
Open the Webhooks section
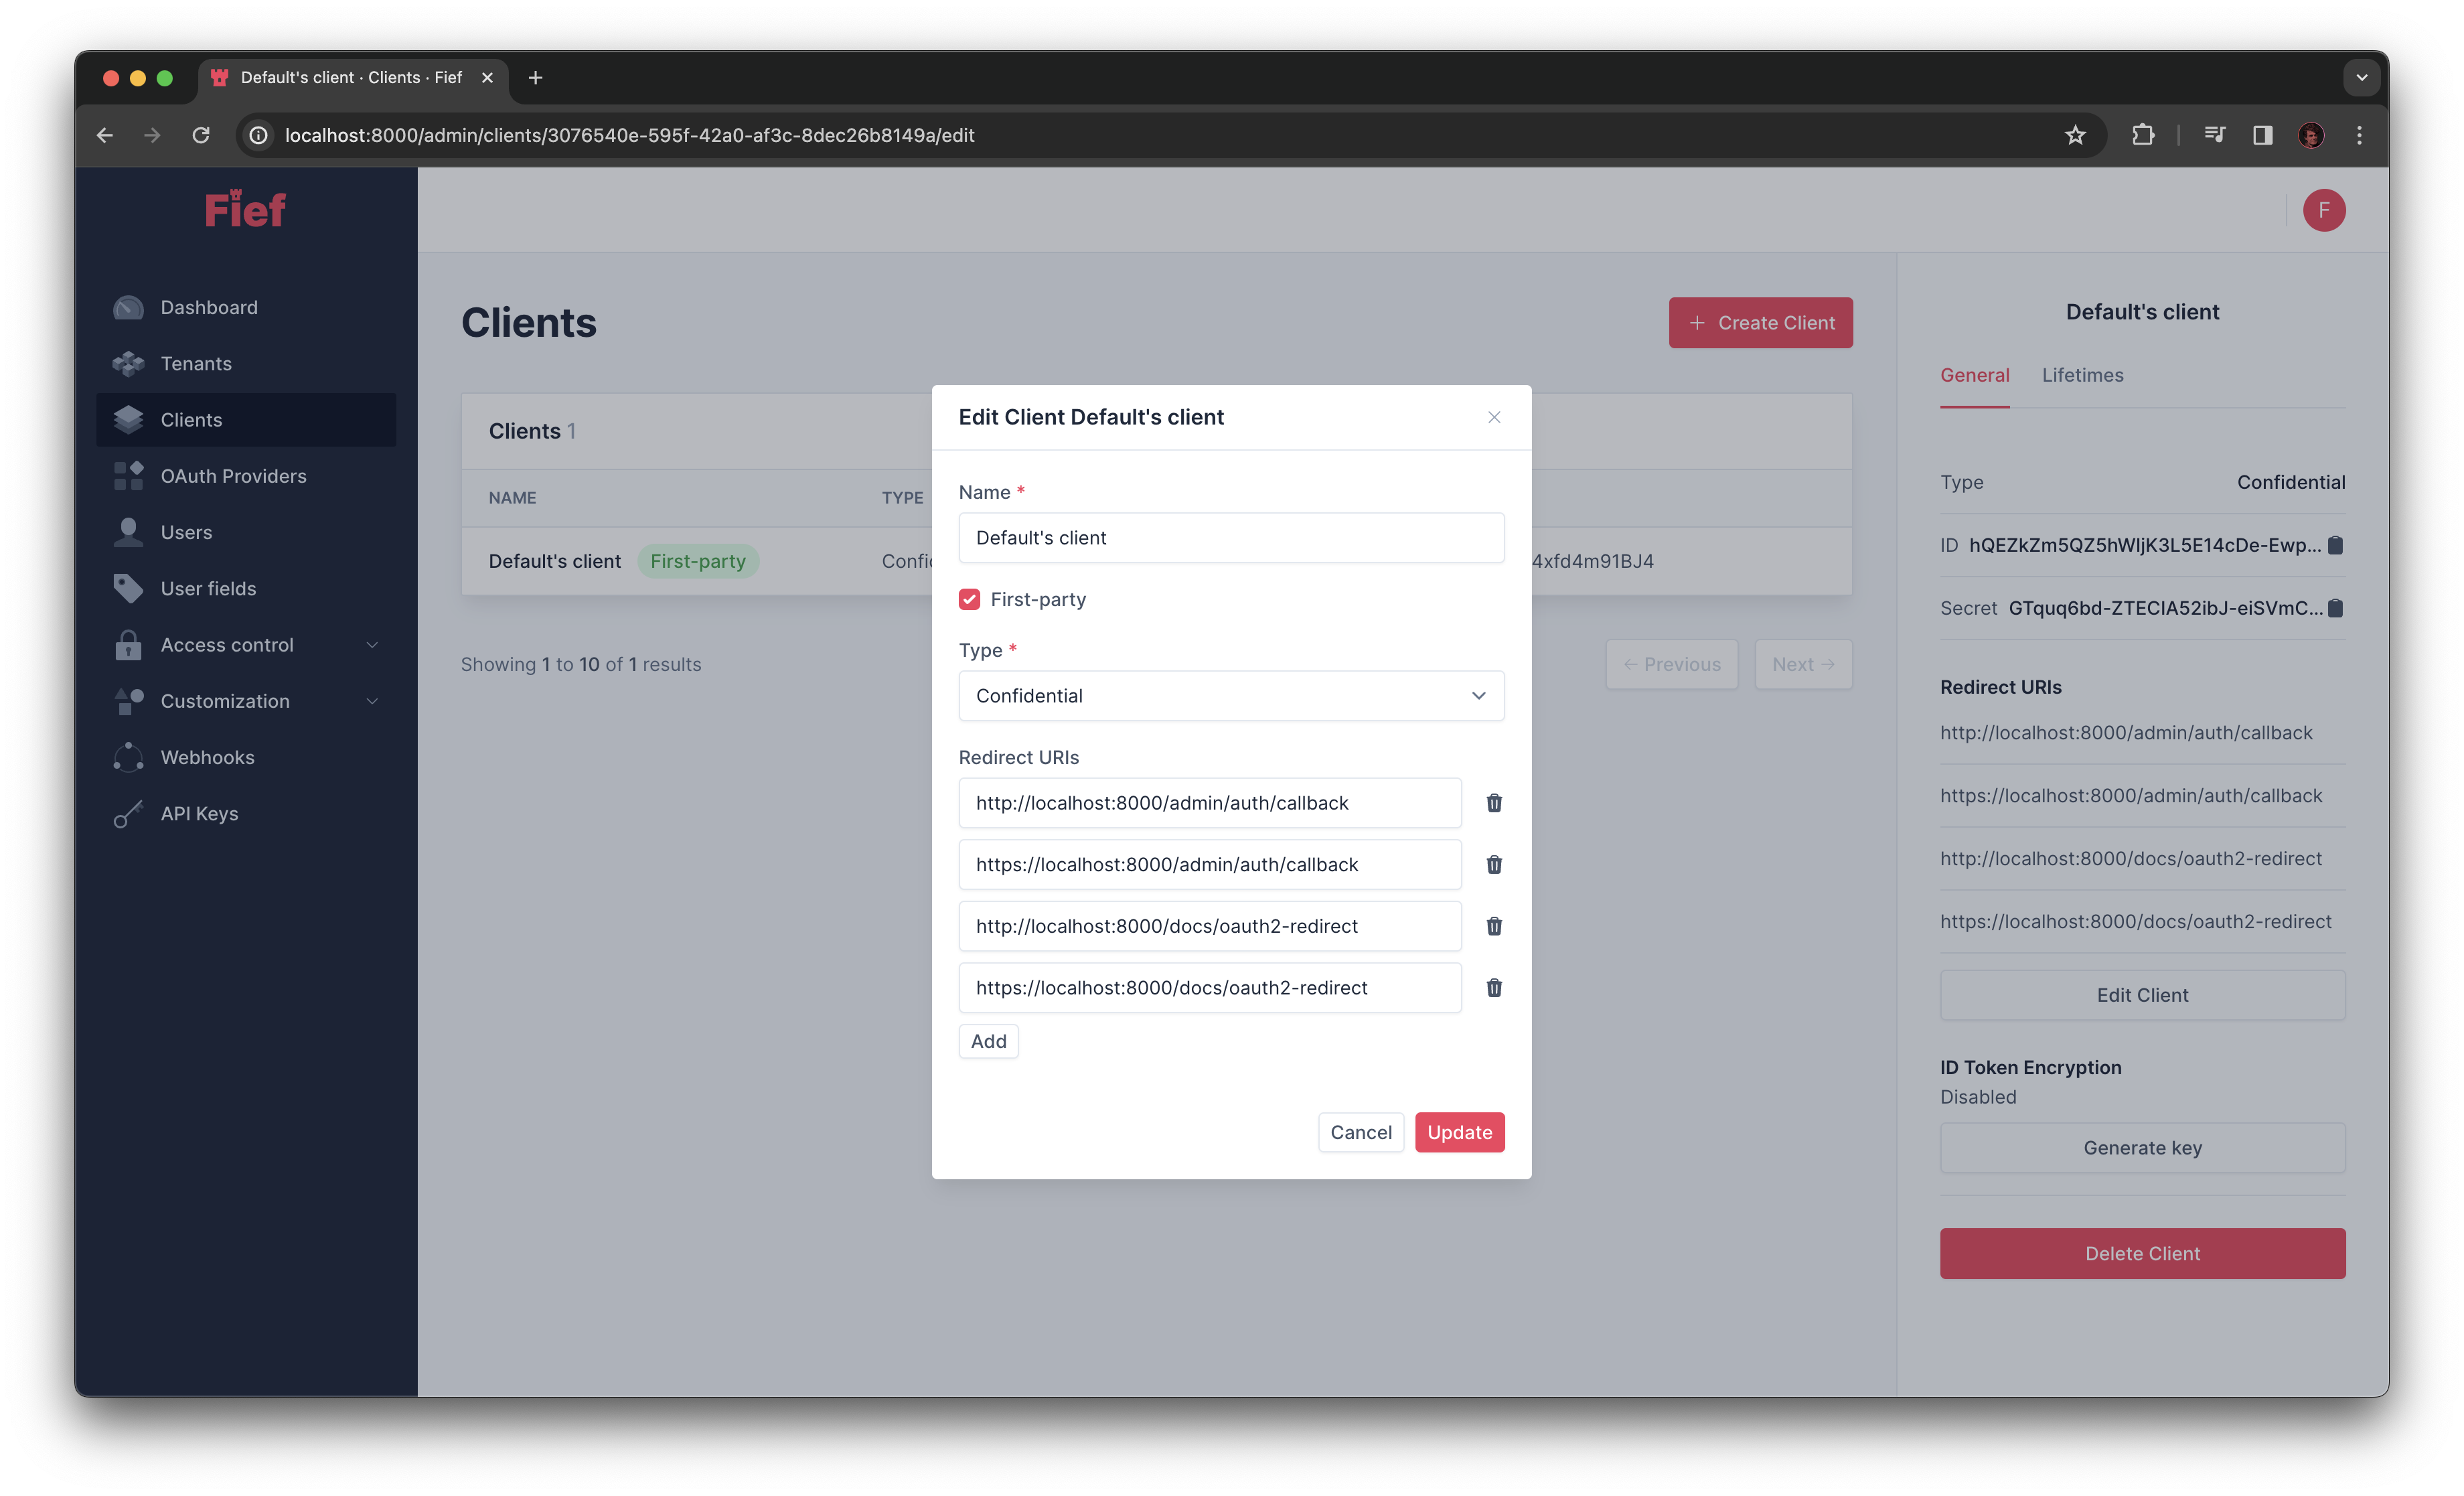[x=206, y=757]
